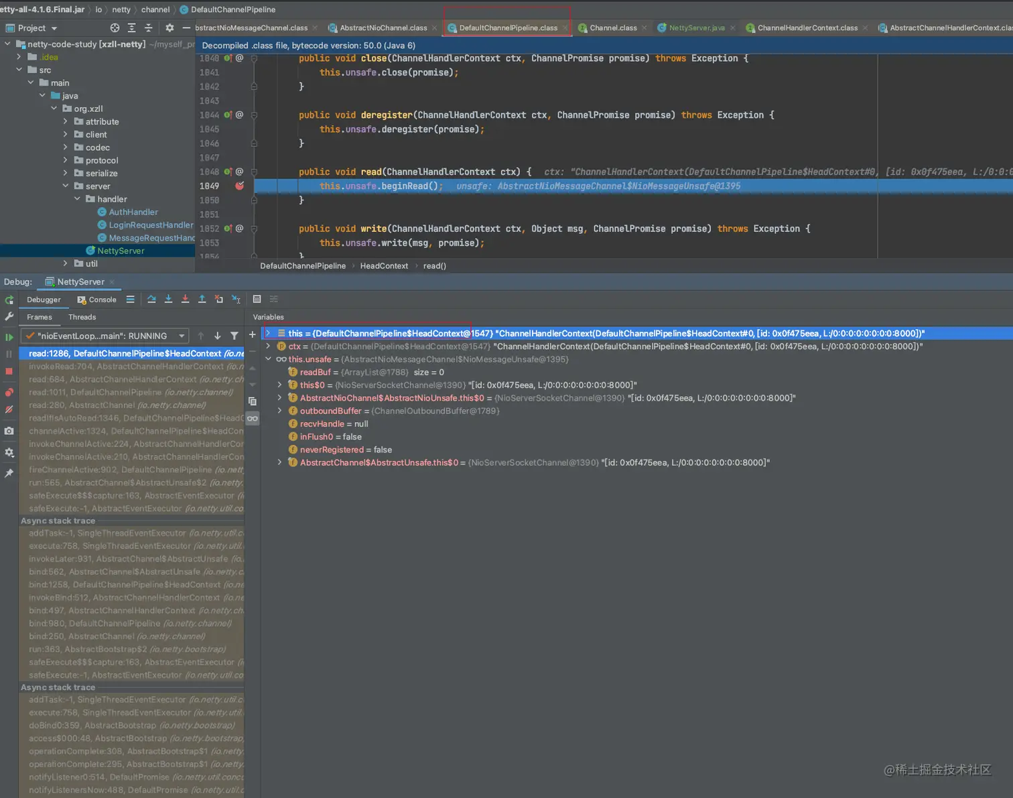Image resolution: width=1013 pixels, height=798 pixels.
Task: Click the duplicate watch copy icon
Action: coord(253,401)
